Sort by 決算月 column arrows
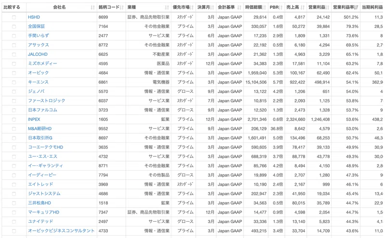 click(212, 7)
